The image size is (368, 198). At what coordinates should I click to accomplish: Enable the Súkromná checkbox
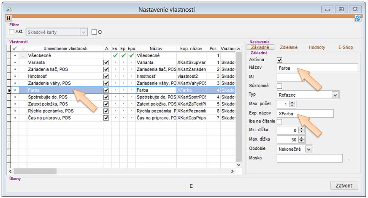point(279,86)
